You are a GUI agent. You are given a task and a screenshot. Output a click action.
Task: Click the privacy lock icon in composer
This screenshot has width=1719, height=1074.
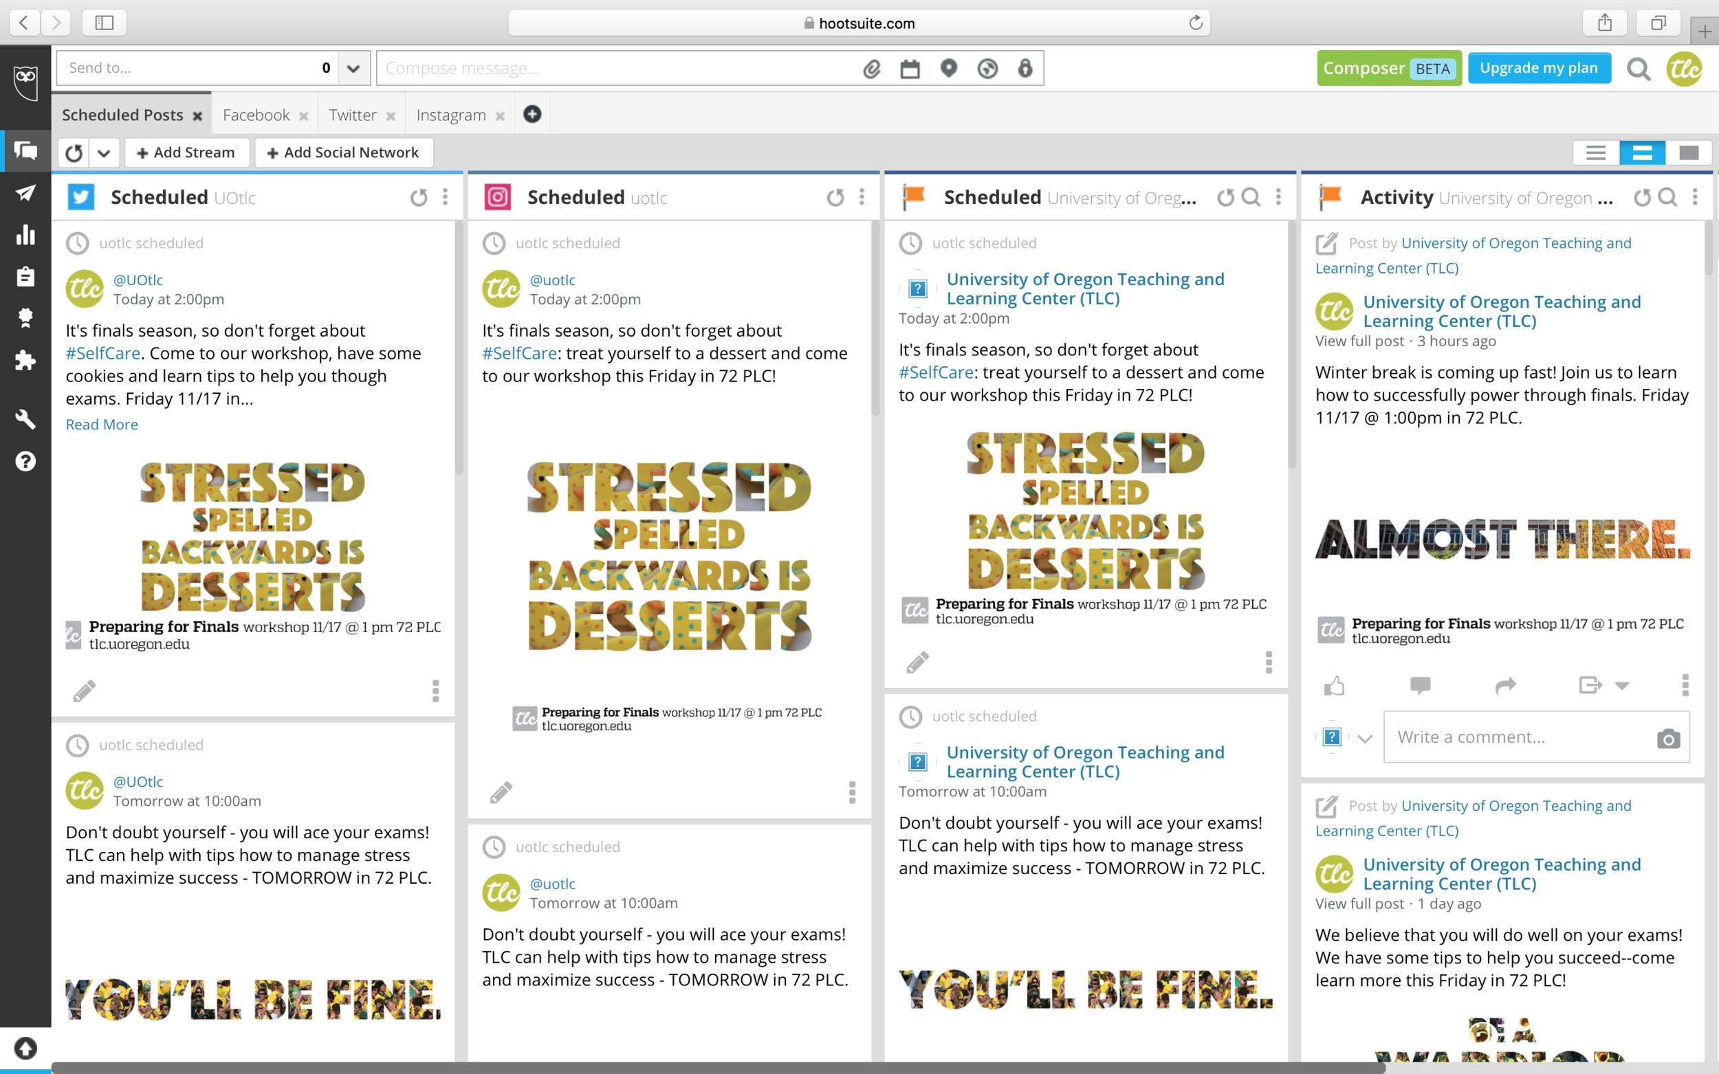click(1025, 68)
